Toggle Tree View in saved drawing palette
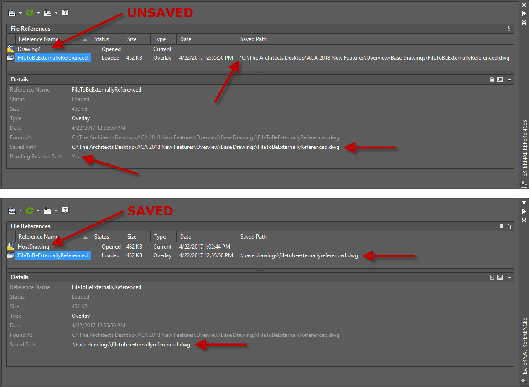529x387 pixels. [x=510, y=226]
